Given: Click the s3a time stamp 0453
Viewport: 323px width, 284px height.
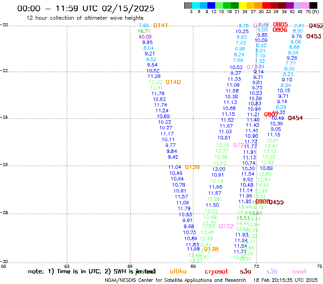Looking at the screenshot, I should [313, 36].
